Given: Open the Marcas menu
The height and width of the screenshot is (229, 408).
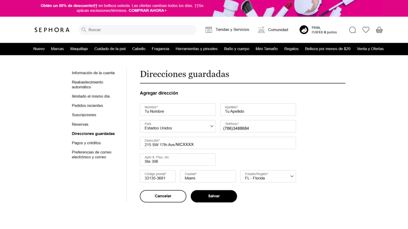Looking at the screenshot, I should (x=57, y=49).
